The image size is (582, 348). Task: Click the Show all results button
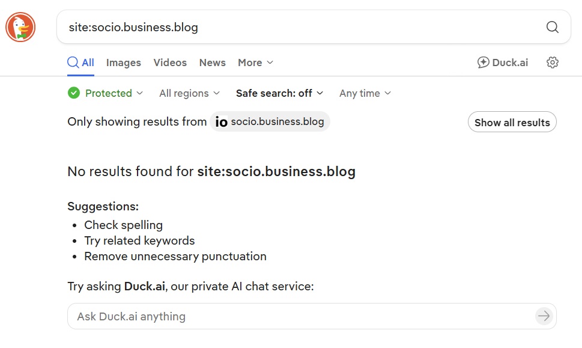click(x=512, y=122)
